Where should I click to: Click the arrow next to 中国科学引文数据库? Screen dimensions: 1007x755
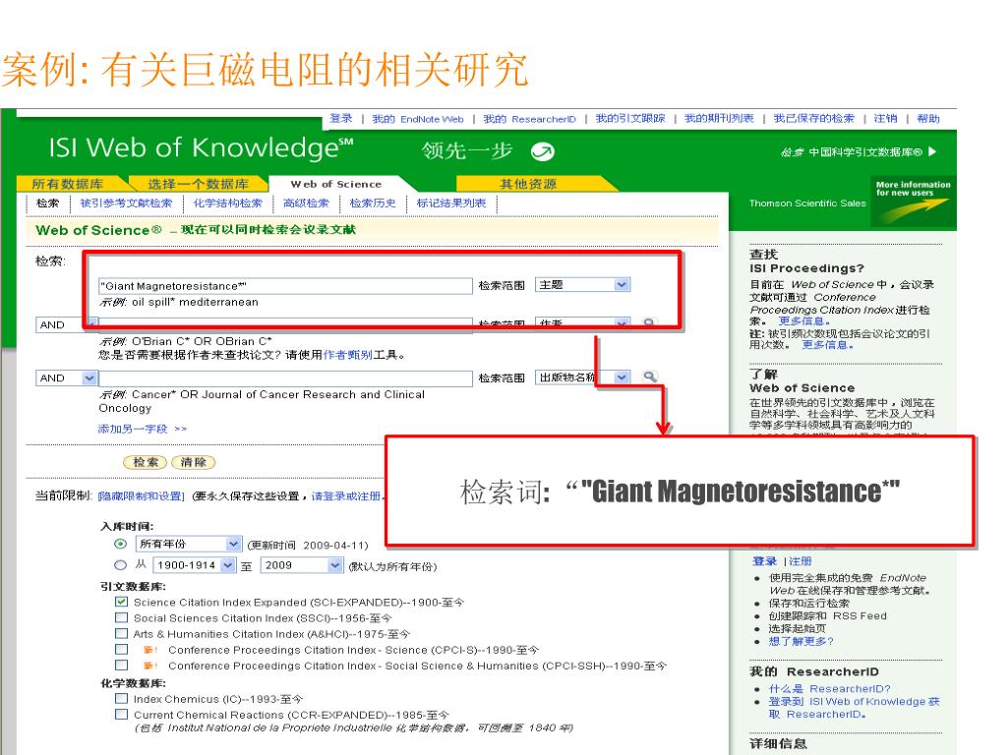point(932,151)
